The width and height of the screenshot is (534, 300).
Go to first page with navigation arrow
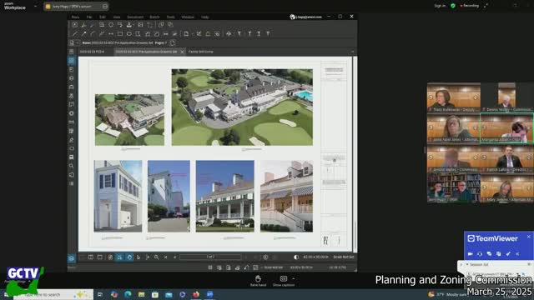[166, 257]
